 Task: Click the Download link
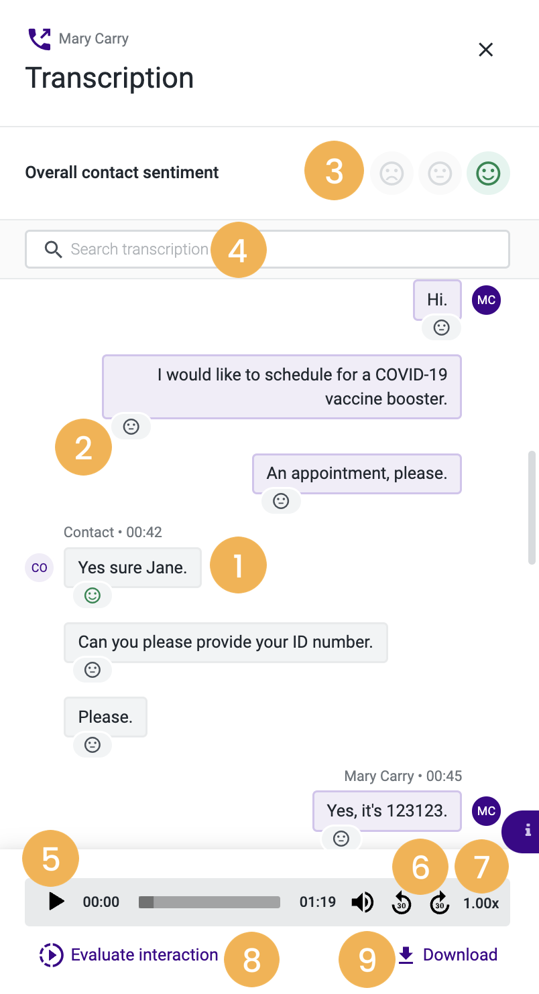point(460,954)
